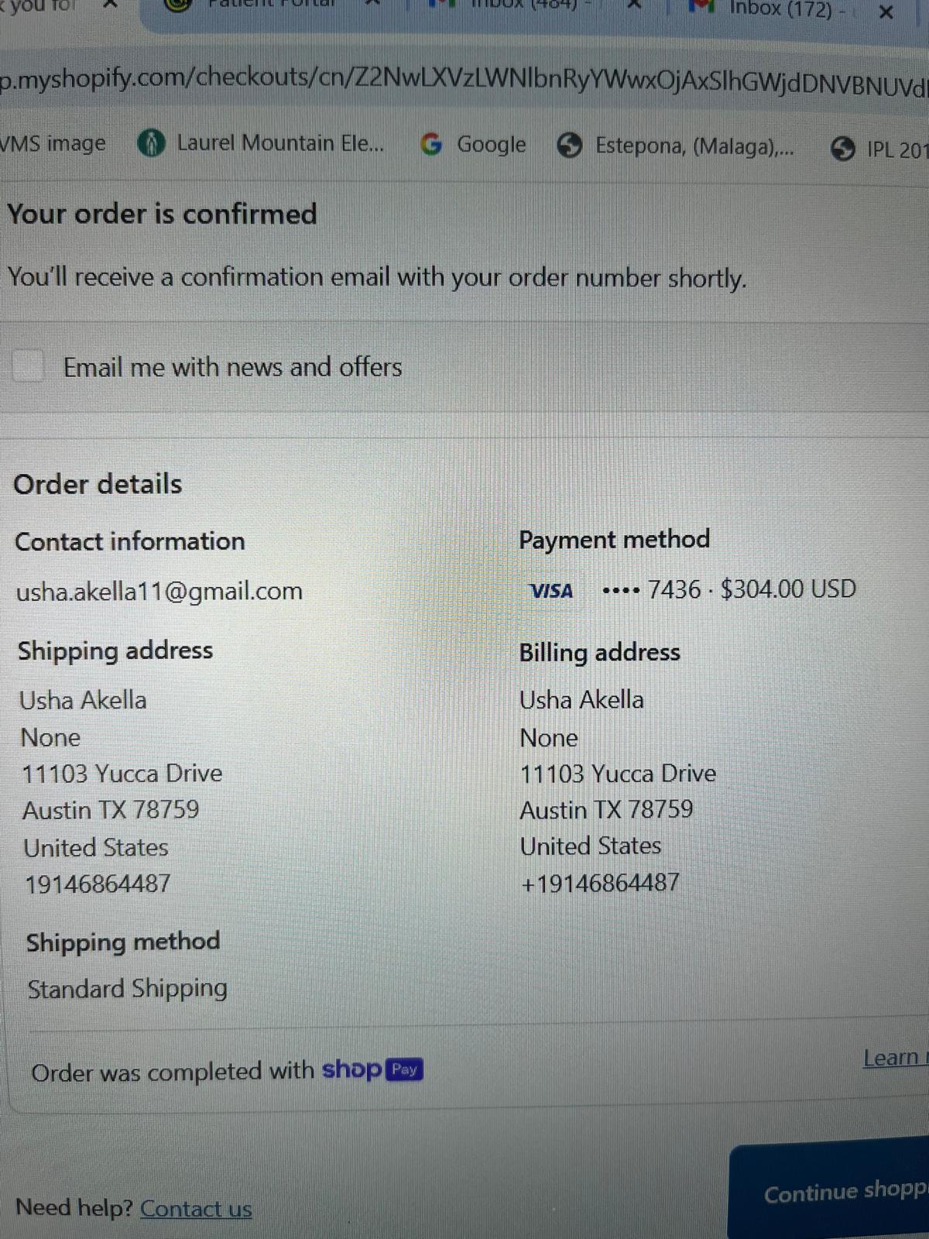Open the Estepona, (Malaga) bookmark label

tap(694, 146)
